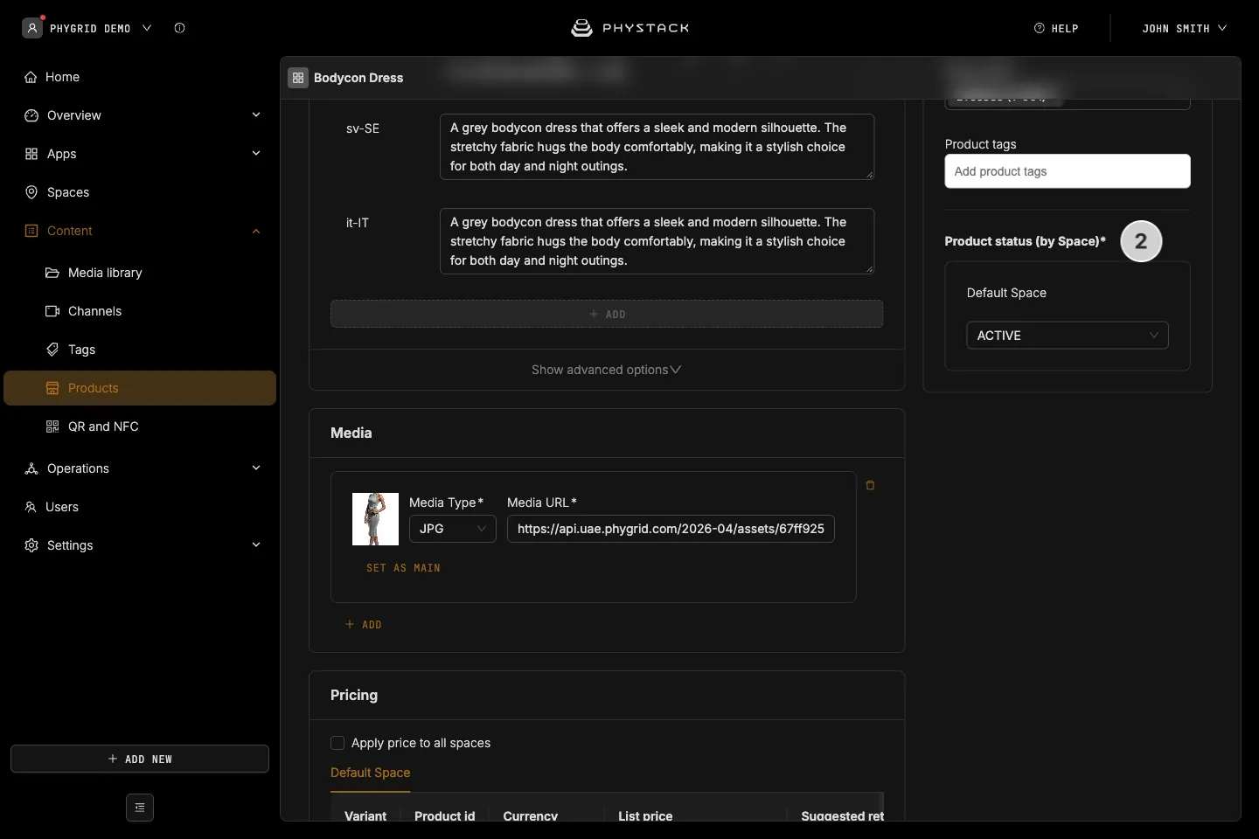1259x839 pixels.
Task: Open the JPG Media Type dropdown
Action: click(x=453, y=529)
